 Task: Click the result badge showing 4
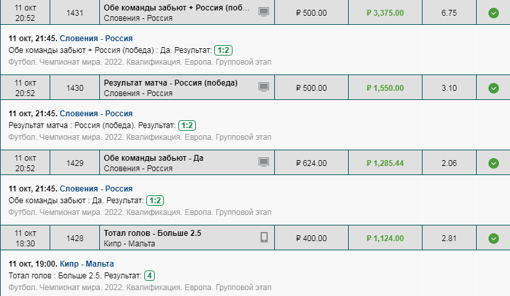(x=150, y=276)
